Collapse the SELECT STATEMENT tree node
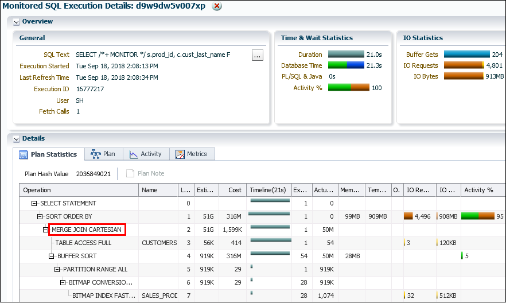Screen dimensions: 506x303 pos(34,203)
